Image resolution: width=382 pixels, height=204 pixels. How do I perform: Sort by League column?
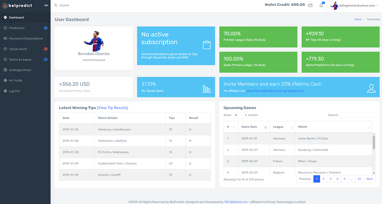(x=282, y=127)
